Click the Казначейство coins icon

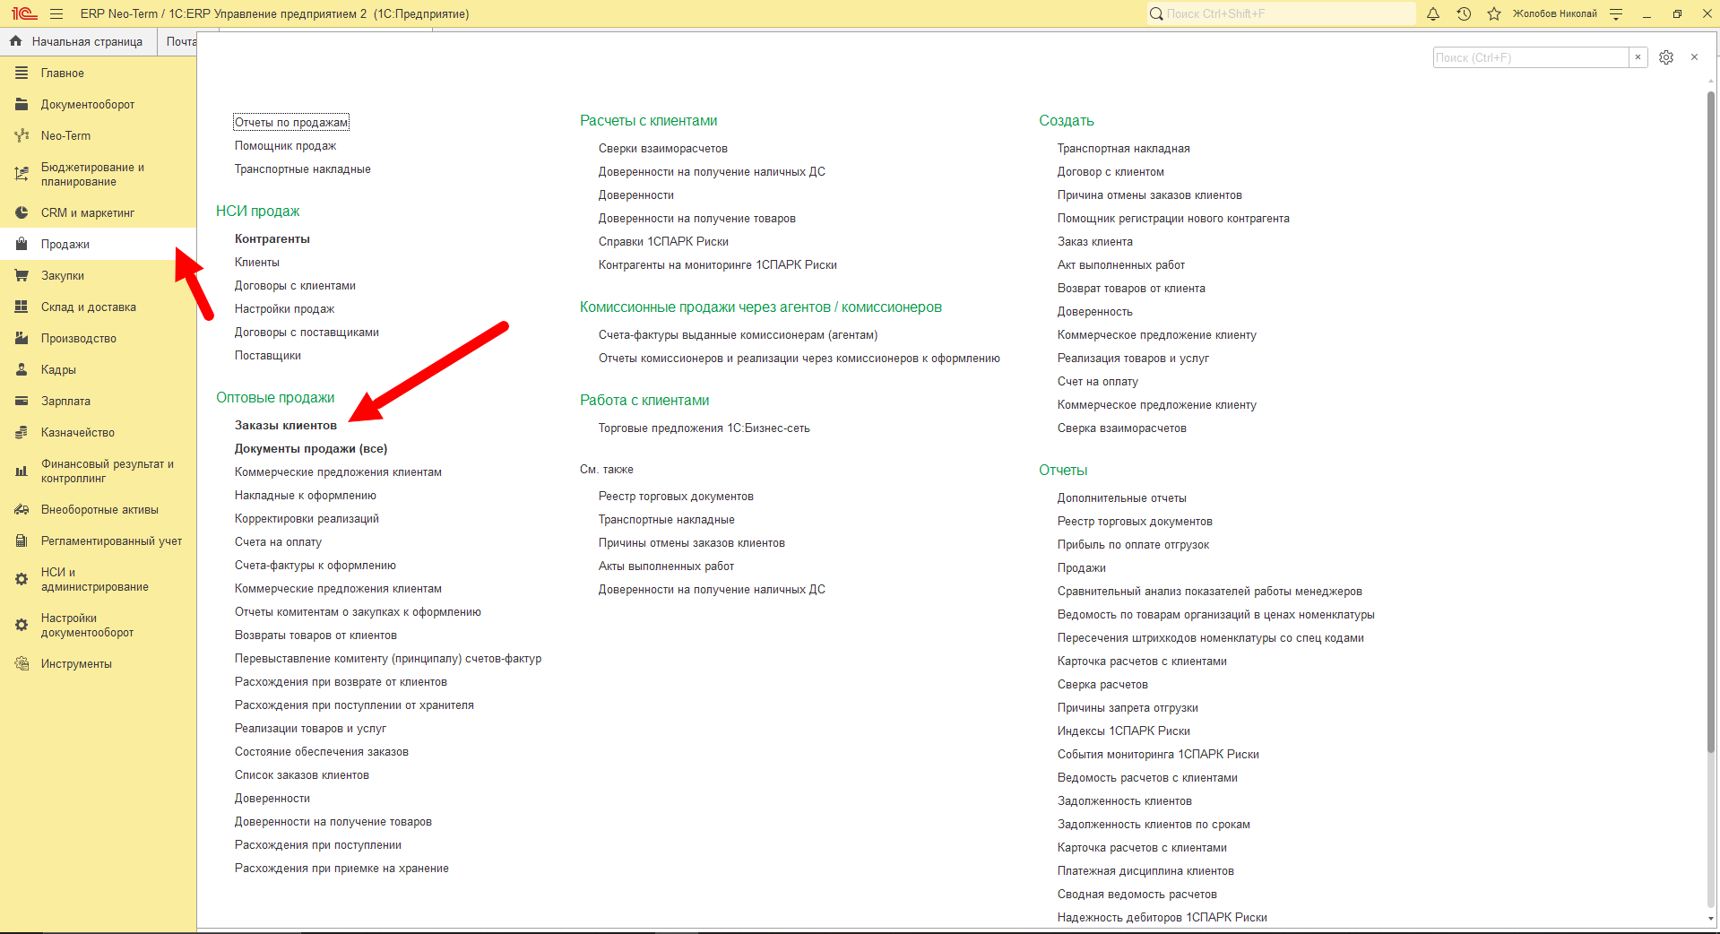[x=22, y=432]
